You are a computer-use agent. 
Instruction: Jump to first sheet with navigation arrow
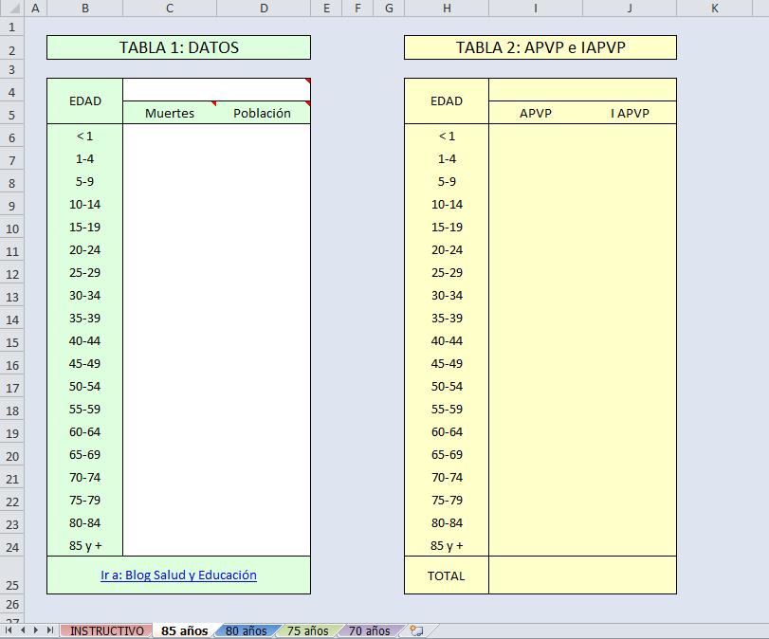pyautogui.click(x=8, y=630)
